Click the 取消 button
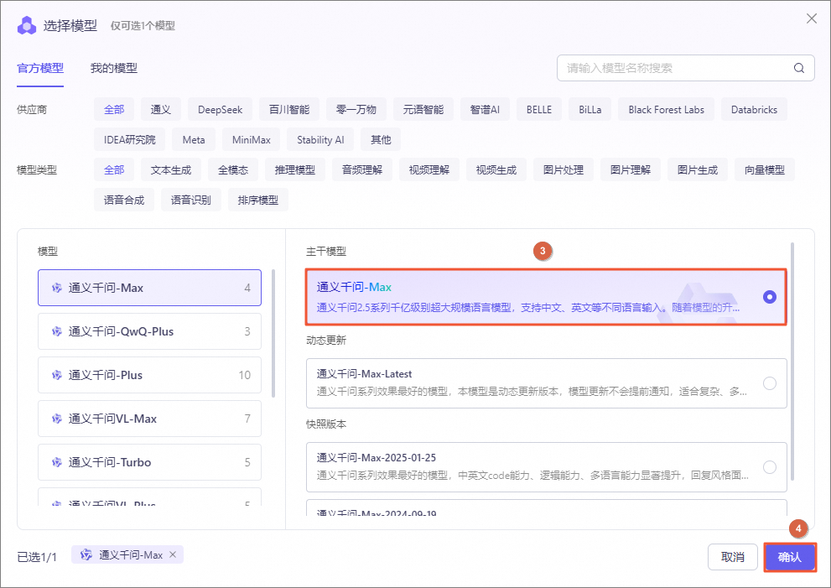This screenshot has height=588, width=831. point(733,557)
